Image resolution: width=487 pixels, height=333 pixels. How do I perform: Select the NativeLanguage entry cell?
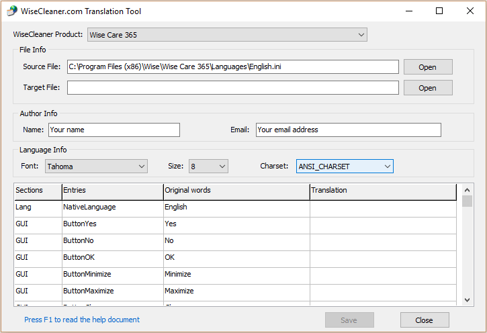[x=112, y=209]
